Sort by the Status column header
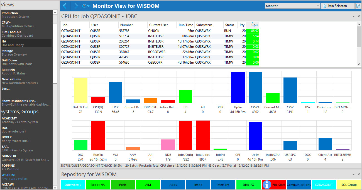362x190 pixels. pos(230,25)
